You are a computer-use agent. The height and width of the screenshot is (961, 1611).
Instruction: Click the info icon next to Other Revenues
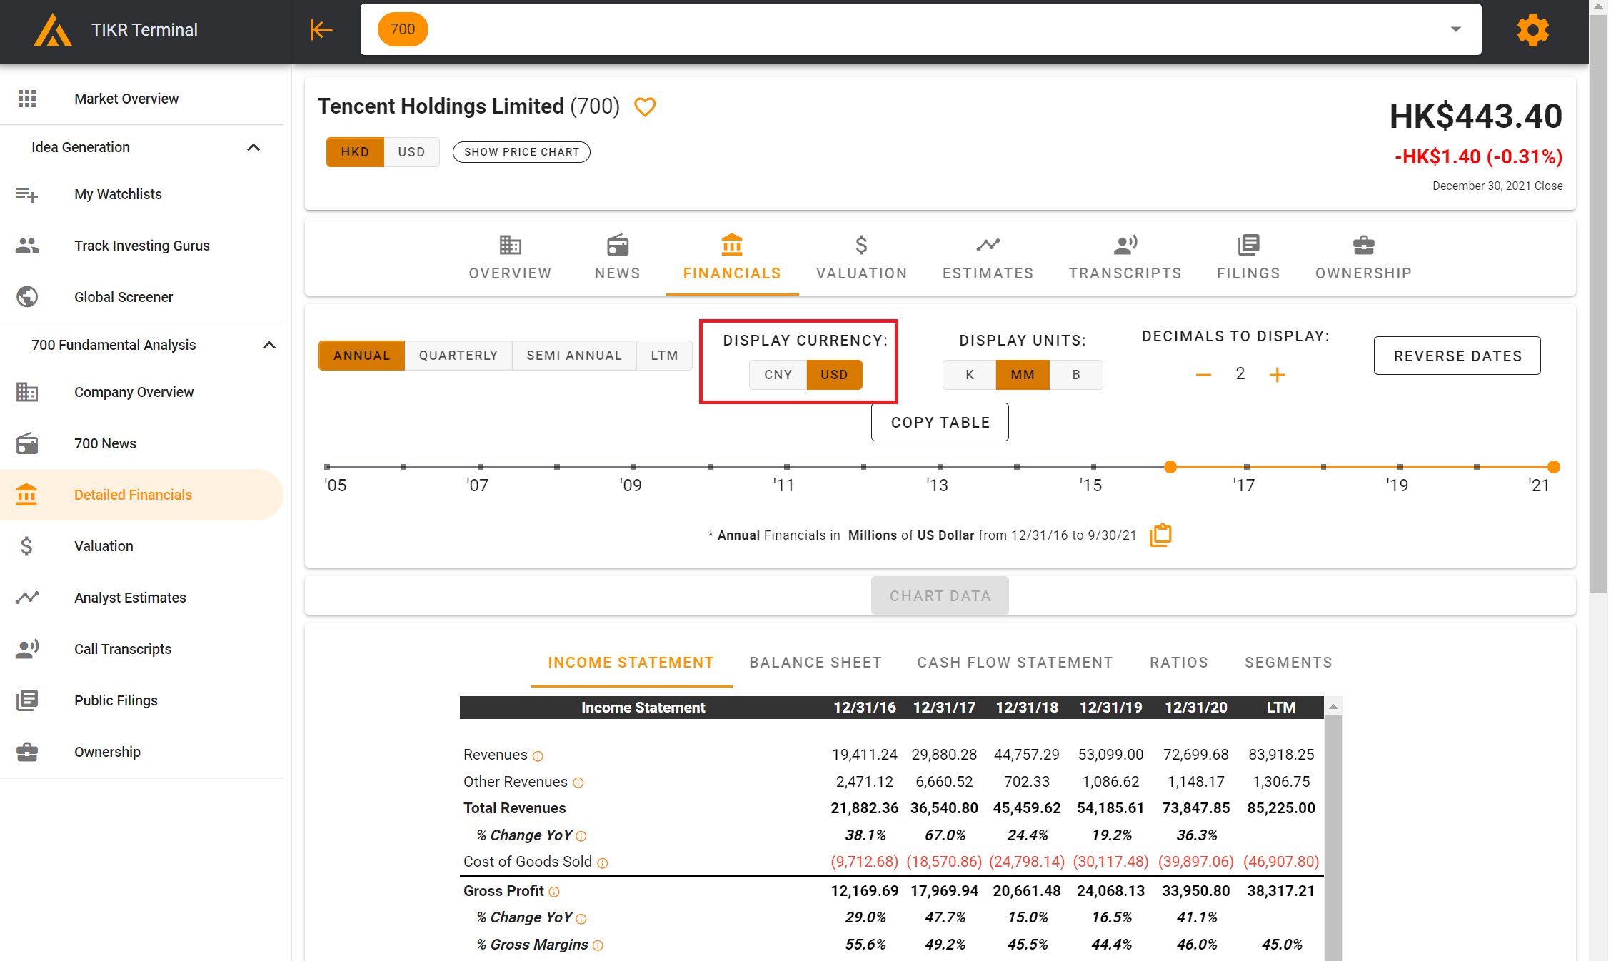[x=578, y=783]
